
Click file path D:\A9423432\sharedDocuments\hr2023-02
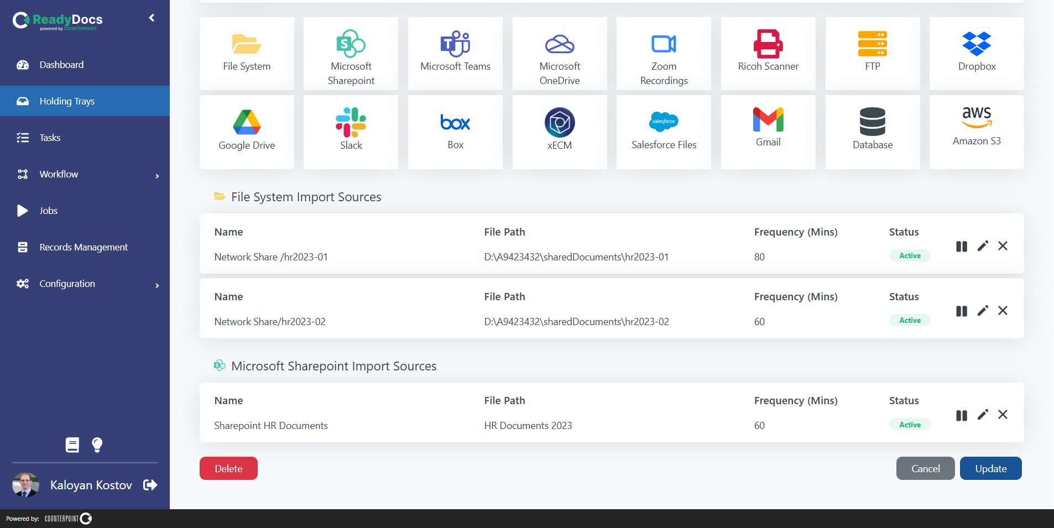[x=576, y=322]
